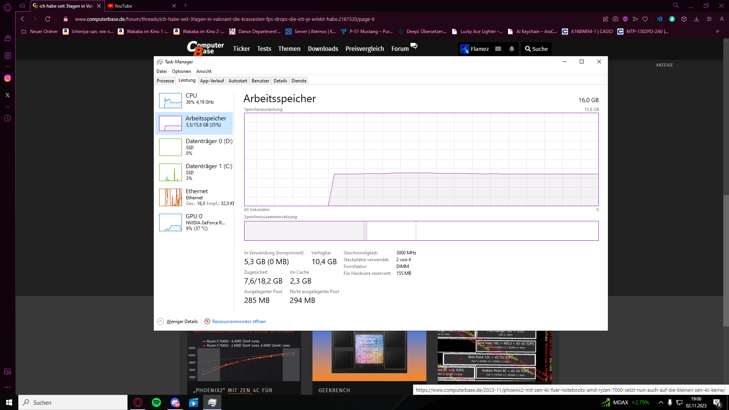Expand hidden bookmarks overflow chevron
Screen dimensions: 729x410
coord(717,32)
